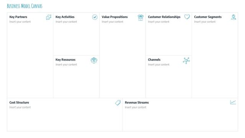Click the open box icon in Key Resources
This screenshot has width=245, height=138.
pos(94,61)
